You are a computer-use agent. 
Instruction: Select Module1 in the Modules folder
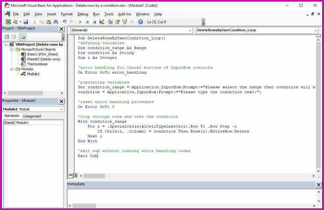33,74
